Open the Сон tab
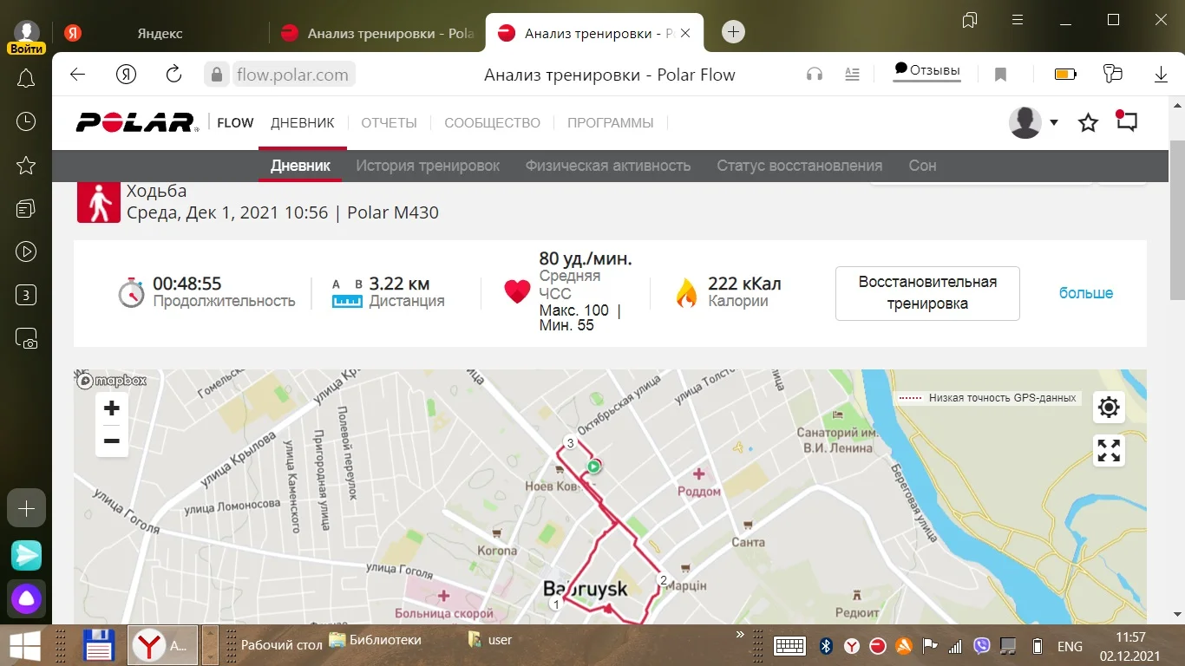Viewport: 1185px width, 666px height. pos(923,166)
